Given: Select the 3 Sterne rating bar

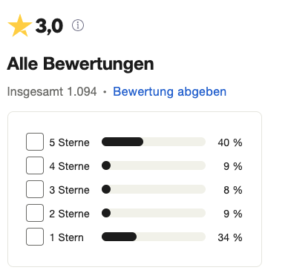Looking at the screenshot, I should [x=154, y=189].
